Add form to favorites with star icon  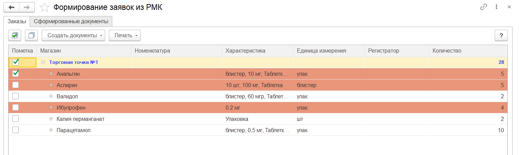[x=45, y=7]
